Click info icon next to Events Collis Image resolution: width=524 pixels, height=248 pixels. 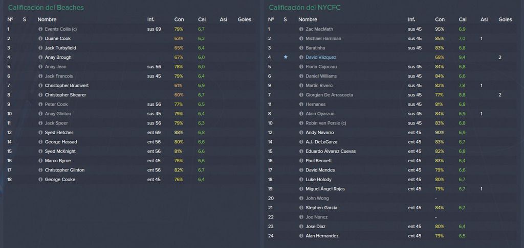click(x=40, y=29)
